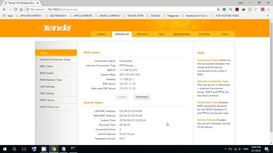The height and width of the screenshot is (153, 273).
Task: Open the ARTICLE WEBSITE bookmark folder
Action: [x=81, y=16]
